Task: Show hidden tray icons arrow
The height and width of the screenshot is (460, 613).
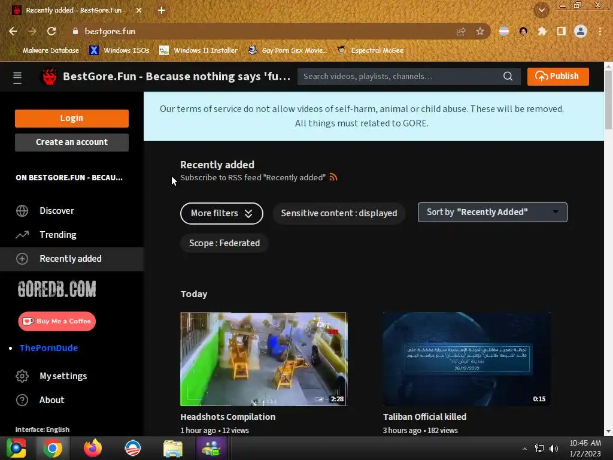Action: pyautogui.click(x=524, y=449)
